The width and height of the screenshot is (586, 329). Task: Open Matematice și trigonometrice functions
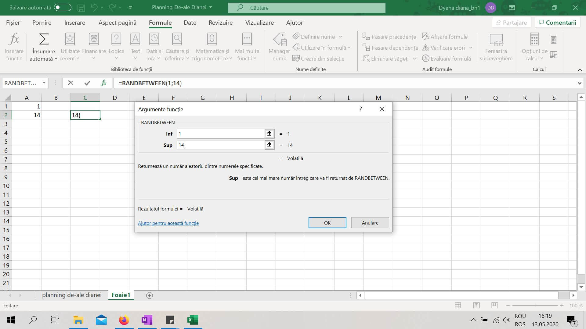(x=212, y=47)
